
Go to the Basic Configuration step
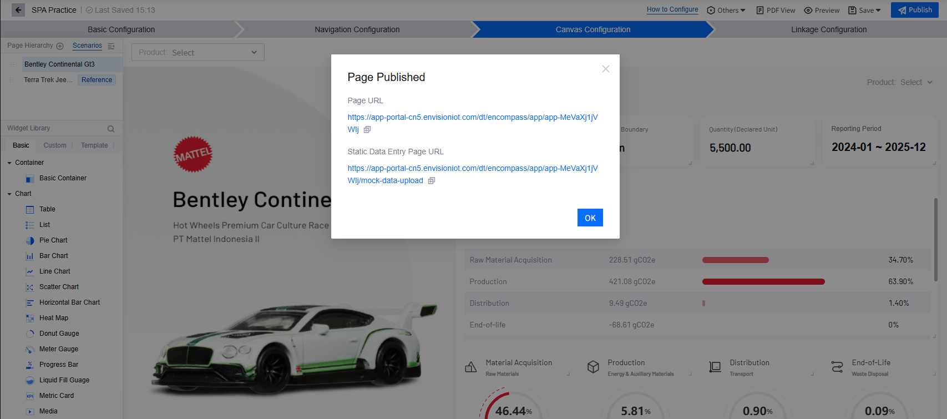pyautogui.click(x=121, y=29)
